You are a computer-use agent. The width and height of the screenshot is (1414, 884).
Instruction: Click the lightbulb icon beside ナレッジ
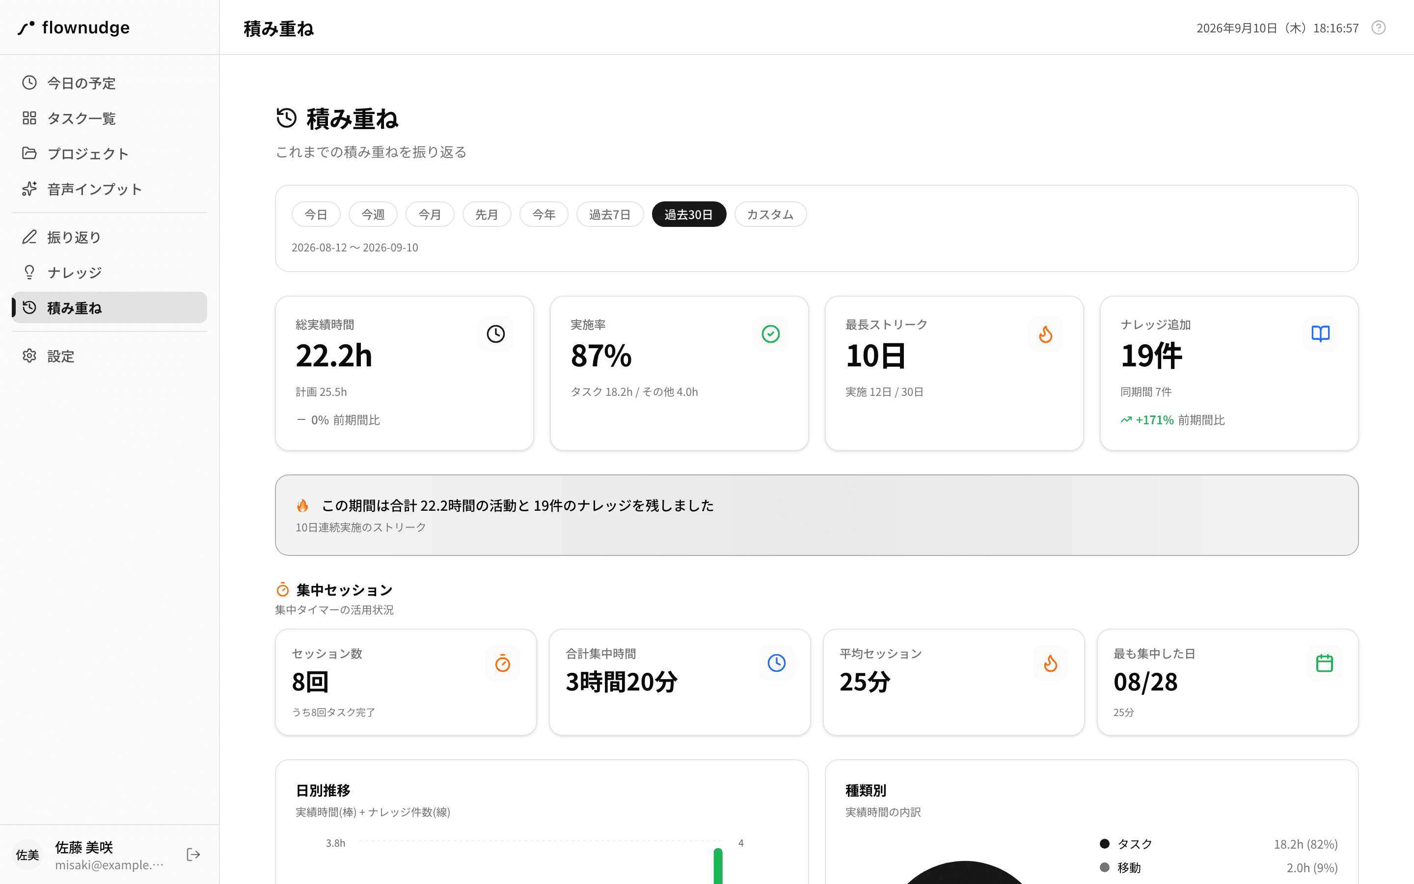click(x=29, y=272)
